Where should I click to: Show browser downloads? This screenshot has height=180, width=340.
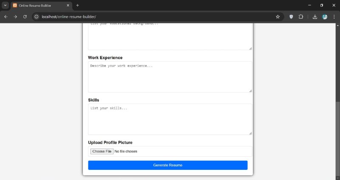point(315,17)
